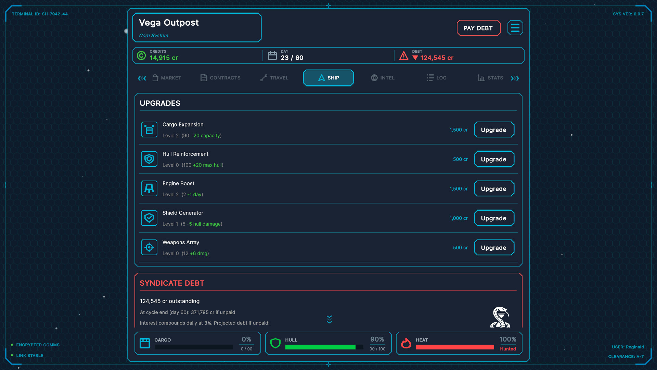Click the Cargo Expansion upgrade icon
Image resolution: width=657 pixels, height=370 pixels.
(149, 130)
